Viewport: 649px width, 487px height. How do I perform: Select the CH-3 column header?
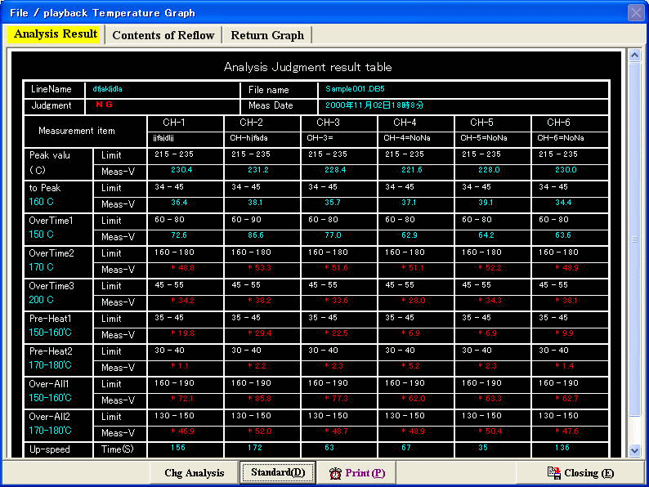[x=328, y=123]
